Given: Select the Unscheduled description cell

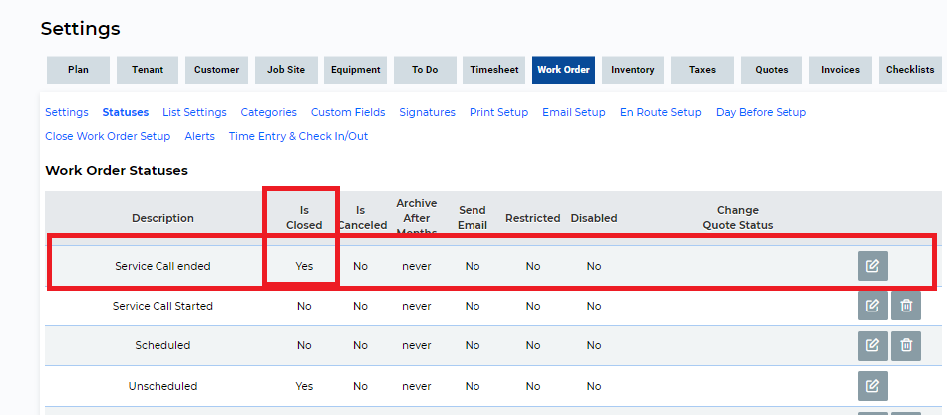Looking at the screenshot, I should click(x=163, y=386).
